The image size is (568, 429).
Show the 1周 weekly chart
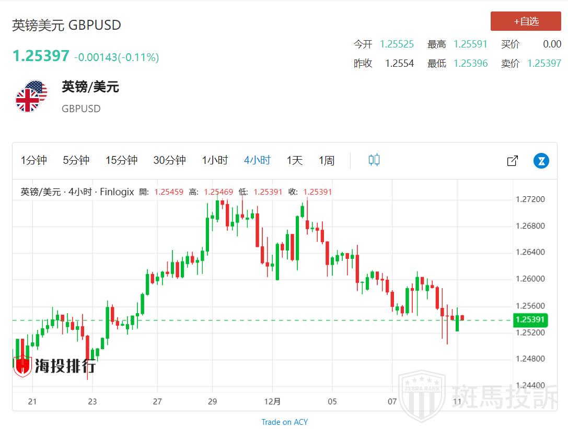[327, 160]
